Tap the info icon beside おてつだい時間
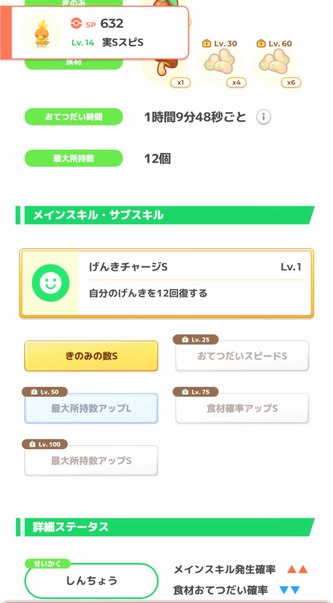 pos(263,117)
